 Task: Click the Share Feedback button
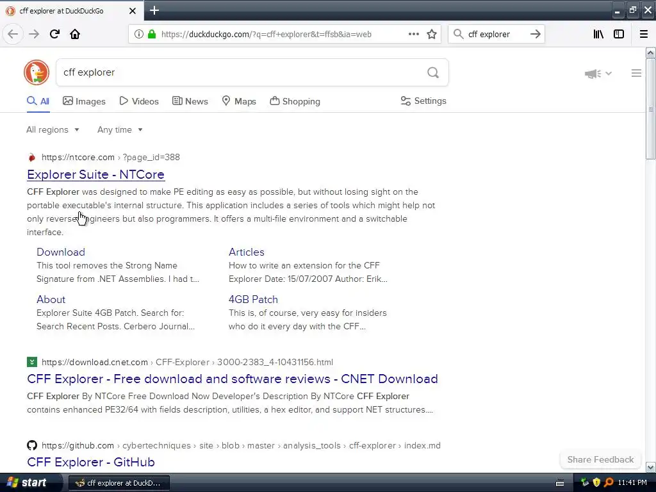coord(600,459)
